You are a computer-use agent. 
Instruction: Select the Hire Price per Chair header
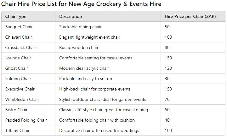190,16
